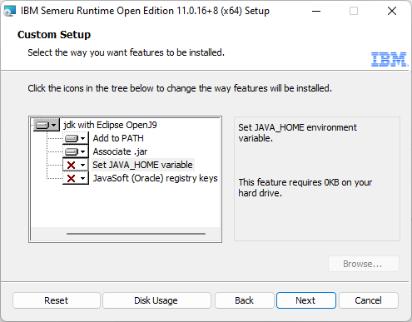This screenshot has height=322, width=412.
Task: Select 'Associate .jar' feature row
Action: tap(120, 151)
